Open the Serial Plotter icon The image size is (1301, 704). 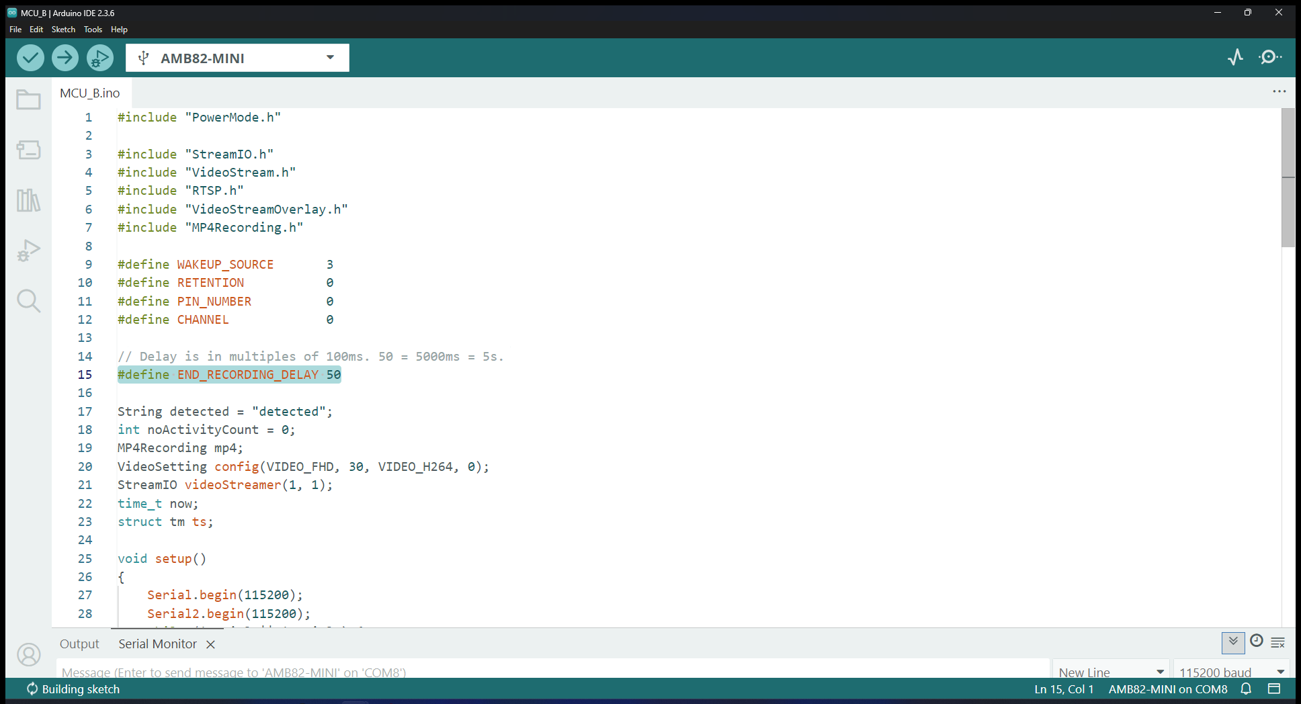point(1235,58)
